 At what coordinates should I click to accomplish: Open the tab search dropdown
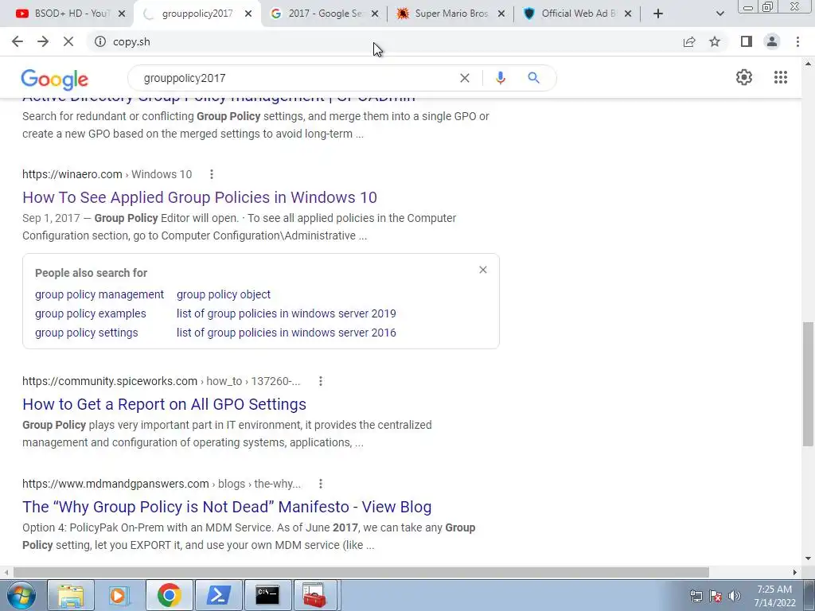pyautogui.click(x=719, y=14)
